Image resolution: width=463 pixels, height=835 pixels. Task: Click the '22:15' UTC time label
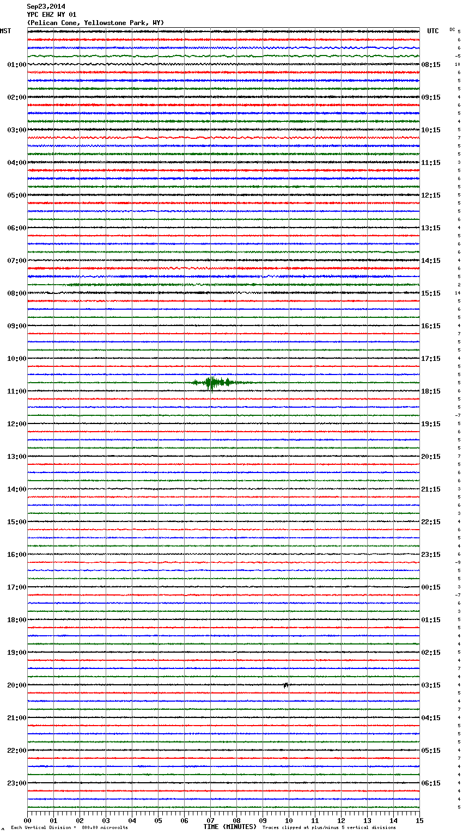431,522
